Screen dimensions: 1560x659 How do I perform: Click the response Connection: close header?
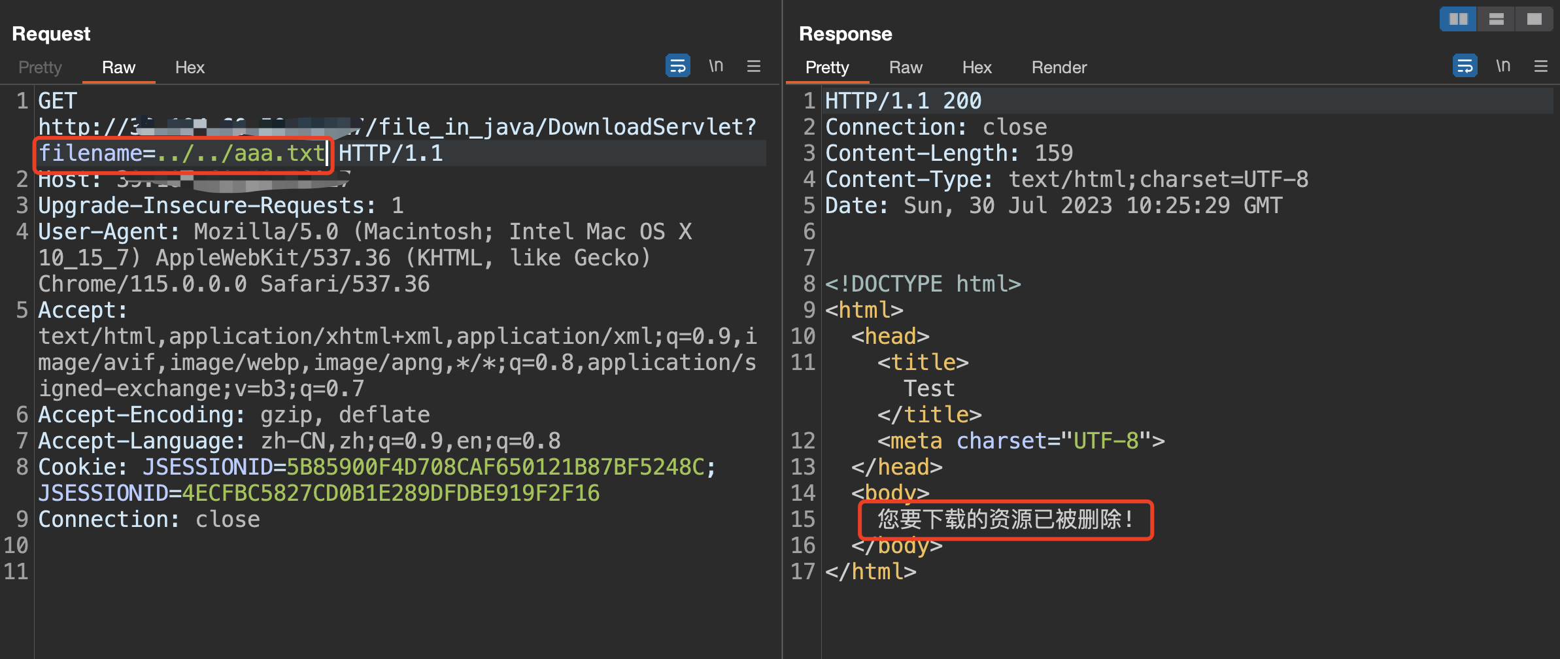936,127
